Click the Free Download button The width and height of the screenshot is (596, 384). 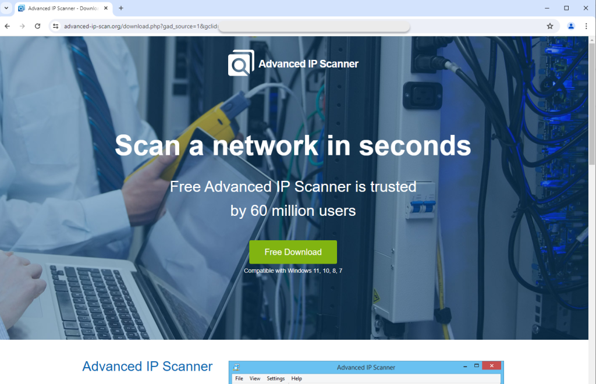[x=293, y=252]
